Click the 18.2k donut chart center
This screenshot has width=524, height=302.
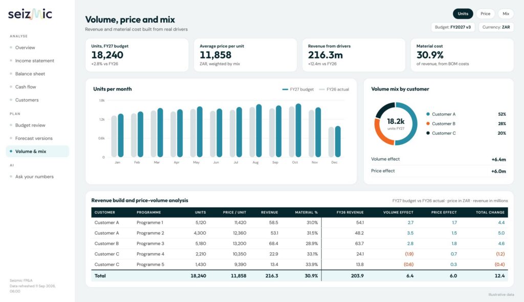tap(396, 123)
